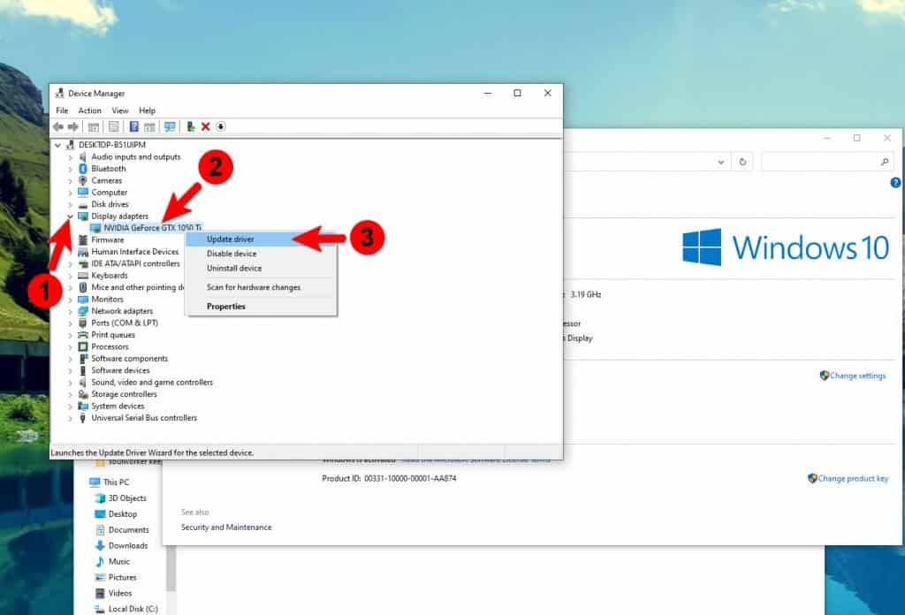905x615 pixels.
Task: Toggle the show/hide console tree toolbar icon
Action: [94, 127]
